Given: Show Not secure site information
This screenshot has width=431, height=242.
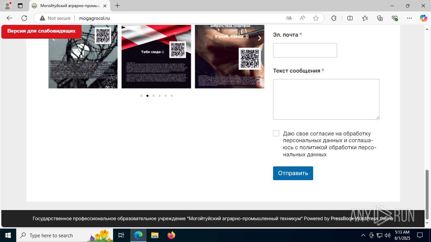Looking at the screenshot, I should click(x=55, y=18).
